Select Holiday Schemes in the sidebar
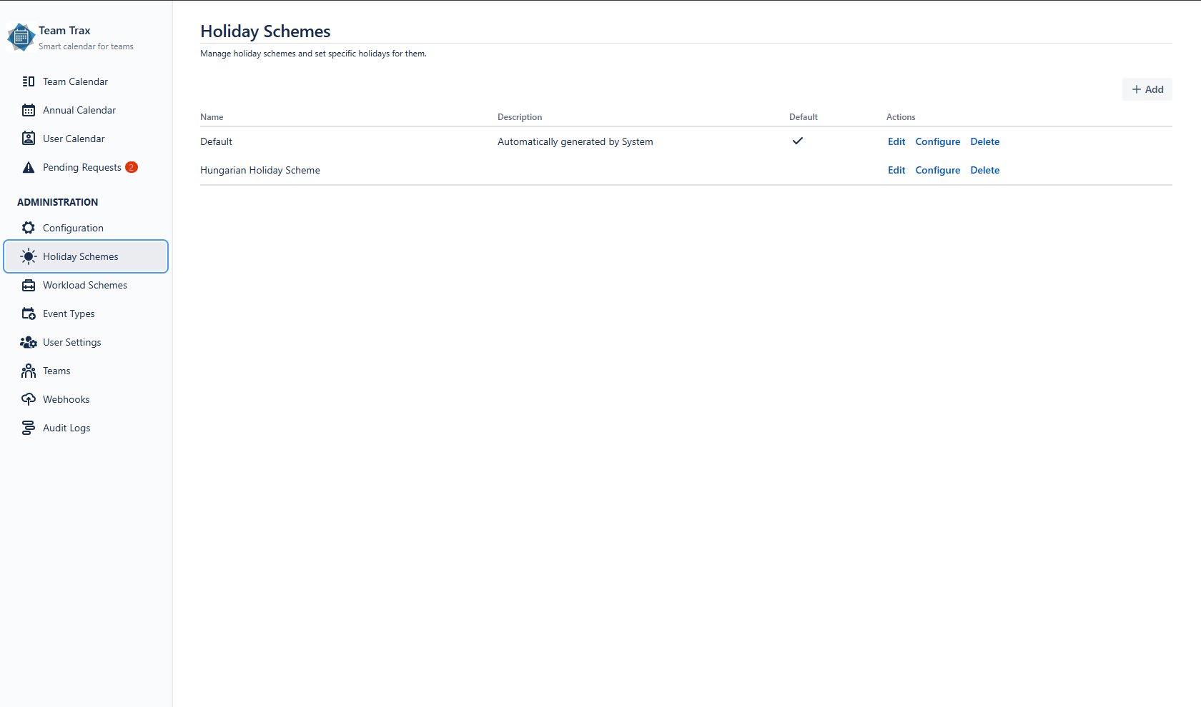The image size is (1201, 707). click(x=80, y=256)
